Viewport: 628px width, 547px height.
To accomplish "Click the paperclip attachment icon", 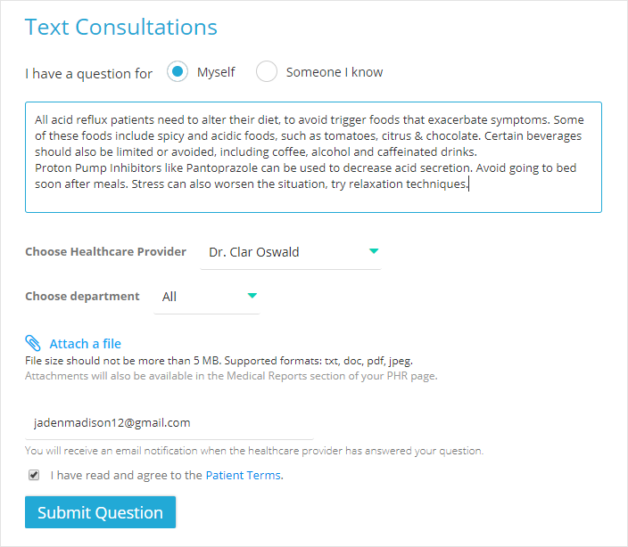I will coord(33,343).
